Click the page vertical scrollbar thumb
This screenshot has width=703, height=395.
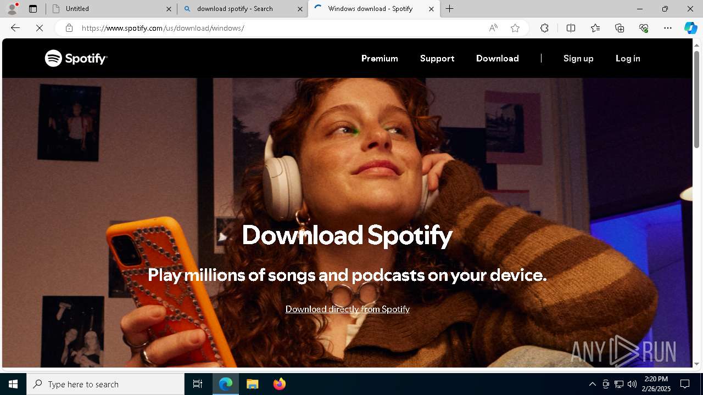697,99
